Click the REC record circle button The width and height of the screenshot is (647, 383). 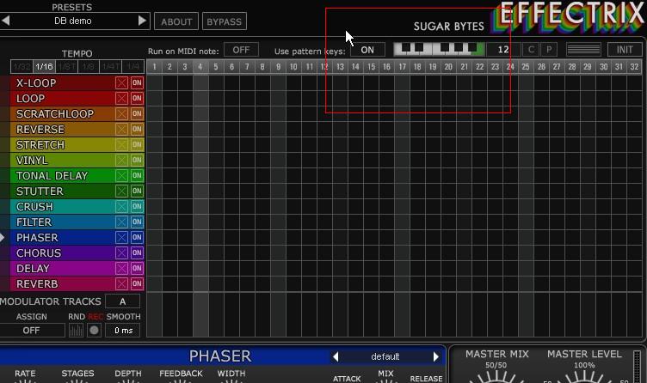click(94, 331)
